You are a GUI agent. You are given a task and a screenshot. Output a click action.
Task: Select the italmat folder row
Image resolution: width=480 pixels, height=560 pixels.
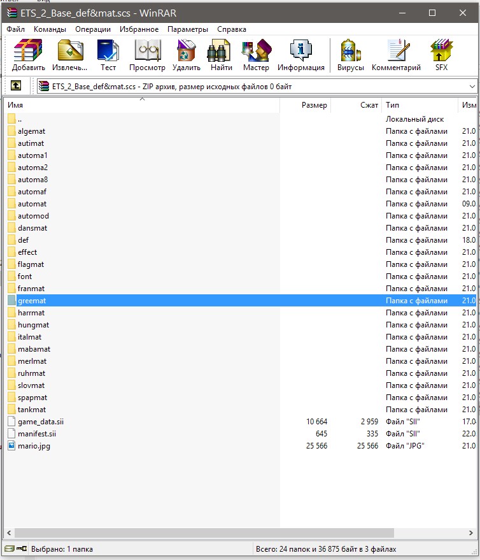[241, 337]
